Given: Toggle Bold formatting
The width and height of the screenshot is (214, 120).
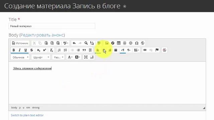Looking at the screenshot, I should tap(14, 50).
